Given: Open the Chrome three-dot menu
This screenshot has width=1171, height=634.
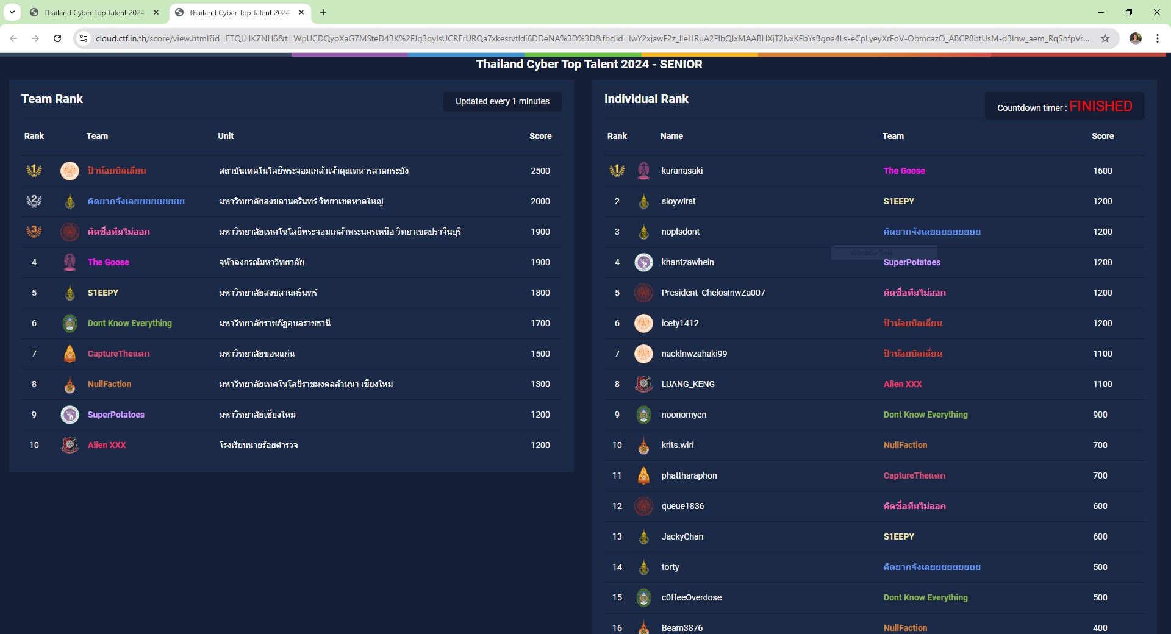Looking at the screenshot, I should [x=1157, y=38].
